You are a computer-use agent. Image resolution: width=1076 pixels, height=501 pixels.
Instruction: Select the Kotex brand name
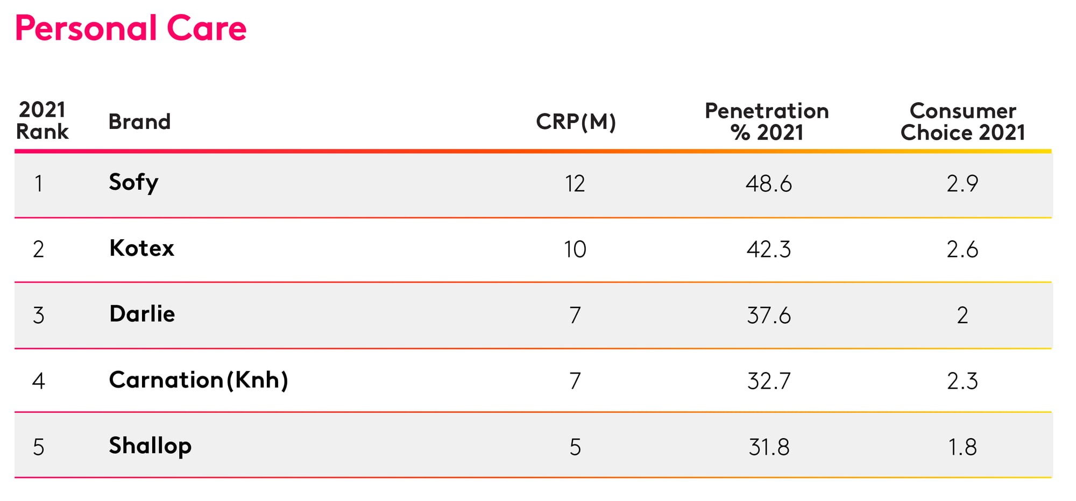pyautogui.click(x=141, y=248)
